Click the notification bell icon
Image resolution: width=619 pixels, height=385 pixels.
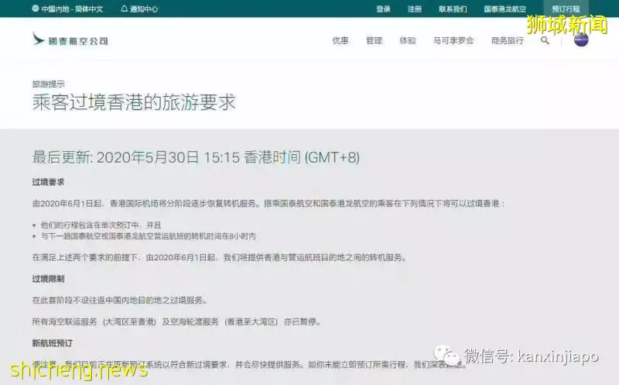tap(124, 9)
